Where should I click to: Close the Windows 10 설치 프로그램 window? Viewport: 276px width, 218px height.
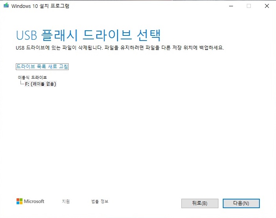[x=267, y=6]
